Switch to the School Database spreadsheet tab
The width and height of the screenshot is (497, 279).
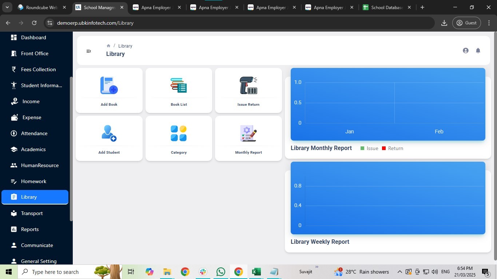point(387,7)
